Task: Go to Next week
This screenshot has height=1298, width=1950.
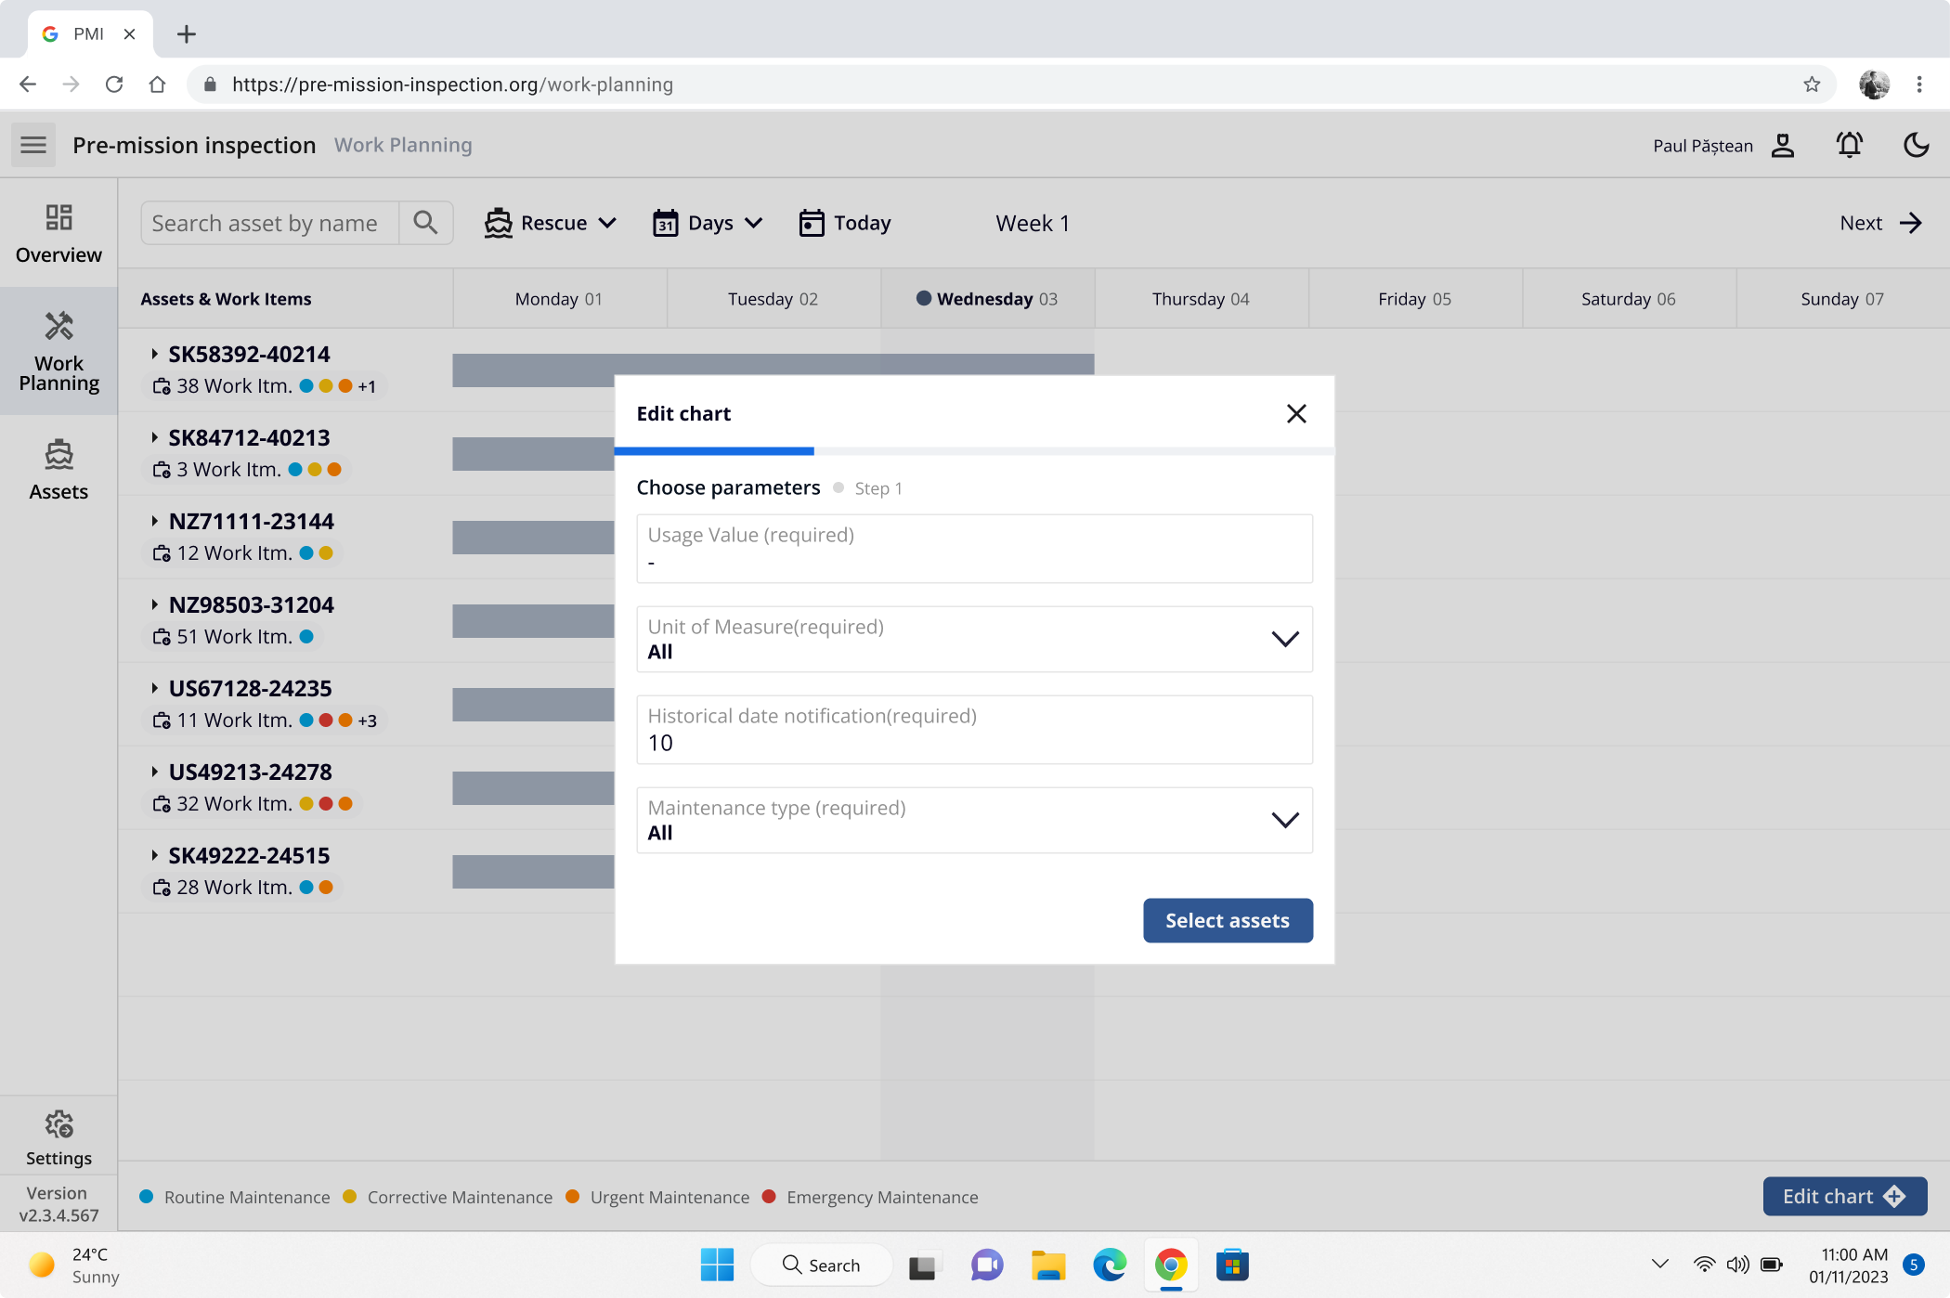Action: coord(1880,223)
